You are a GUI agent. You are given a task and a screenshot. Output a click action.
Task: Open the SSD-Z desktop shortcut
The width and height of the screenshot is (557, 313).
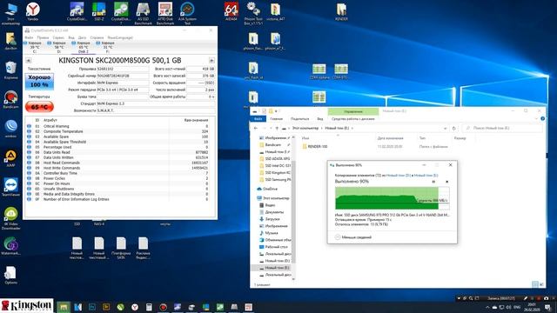(x=98, y=11)
